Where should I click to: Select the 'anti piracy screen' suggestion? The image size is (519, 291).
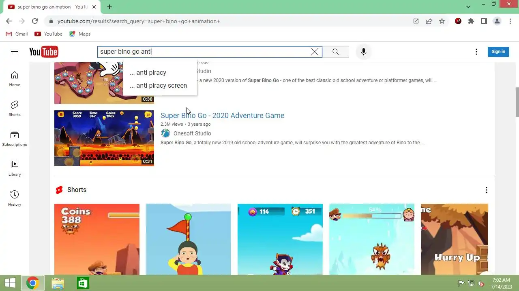click(x=160, y=86)
